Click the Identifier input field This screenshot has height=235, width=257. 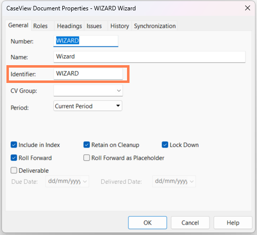[x=88, y=74]
